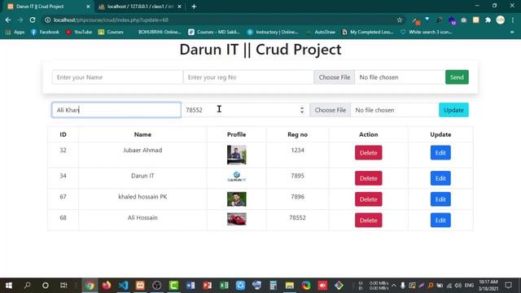The image size is (521, 293).
Task: Focus the Enter your reg No field
Action: pyautogui.click(x=248, y=77)
